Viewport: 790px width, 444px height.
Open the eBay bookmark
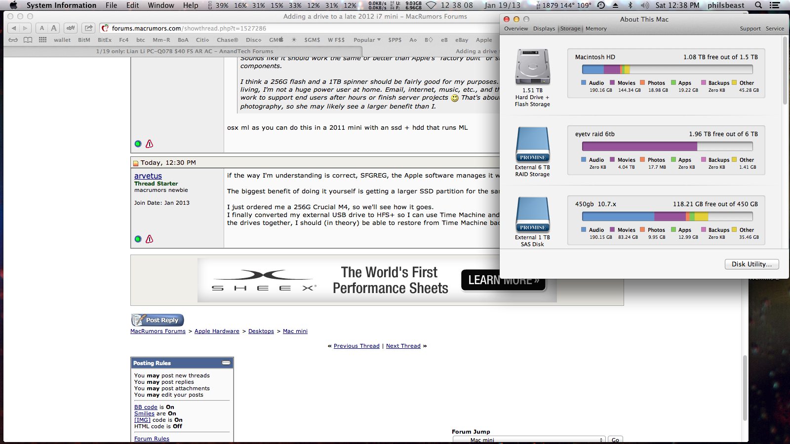pos(462,40)
